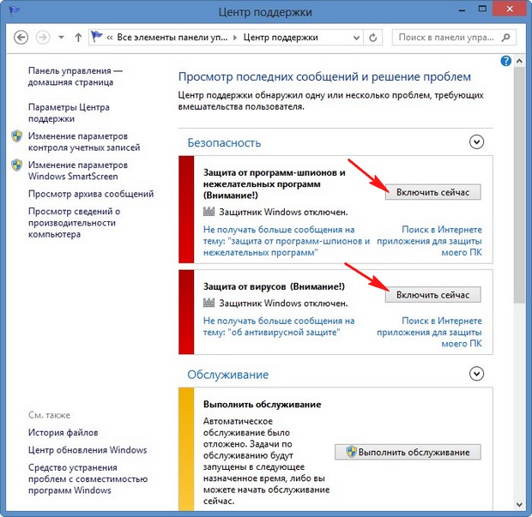Go up one level with Up arrow
Image resolution: width=532 pixels, height=517 pixels.
pos(78,37)
